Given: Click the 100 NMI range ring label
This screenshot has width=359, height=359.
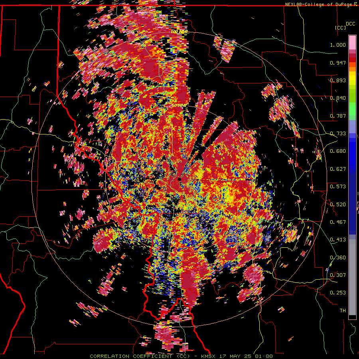Looking at the screenshot, I should coord(179,32).
